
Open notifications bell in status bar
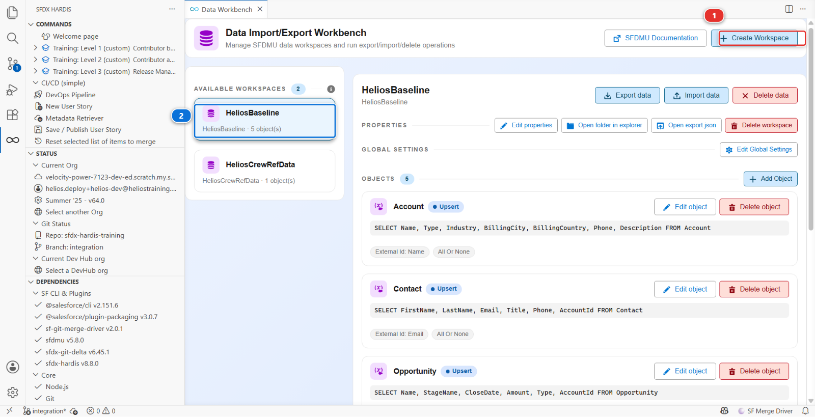click(805, 411)
